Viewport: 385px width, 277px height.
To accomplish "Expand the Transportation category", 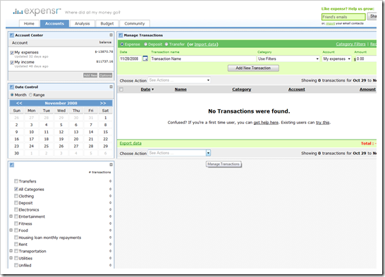I will [11, 251].
